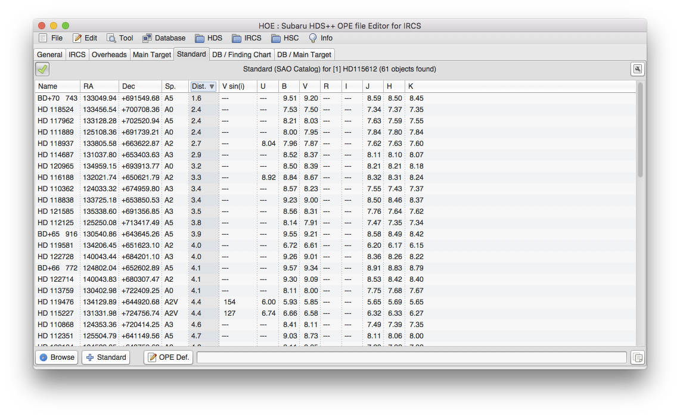Select the HD 117962 row
This screenshot has width=680, height=417.
335,121
